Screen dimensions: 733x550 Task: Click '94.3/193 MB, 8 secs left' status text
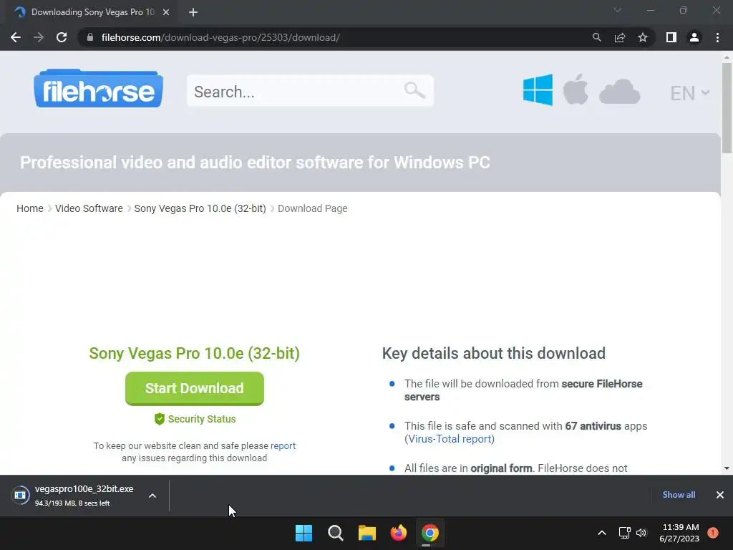click(x=72, y=503)
